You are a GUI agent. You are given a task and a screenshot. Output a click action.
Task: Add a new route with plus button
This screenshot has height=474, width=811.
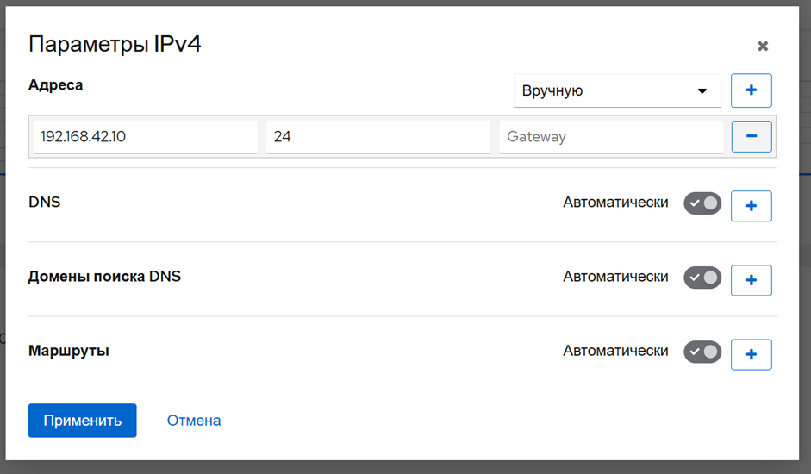[751, 354]
